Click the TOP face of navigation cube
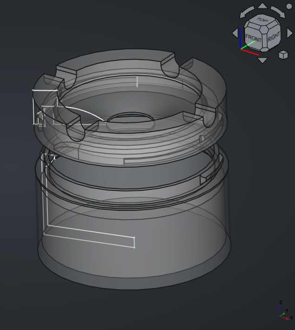This screenshot has height=330, width=295. (262, 20)
